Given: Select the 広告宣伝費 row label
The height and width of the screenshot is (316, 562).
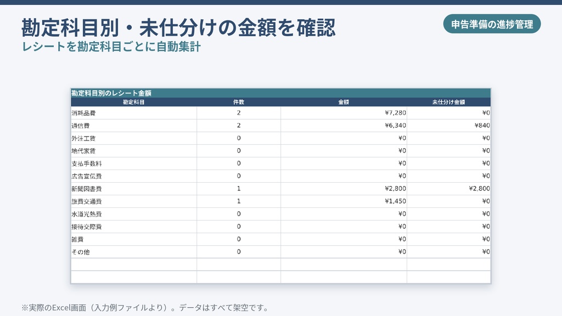Looking at the screenshot, I should [x=87, y=176].
